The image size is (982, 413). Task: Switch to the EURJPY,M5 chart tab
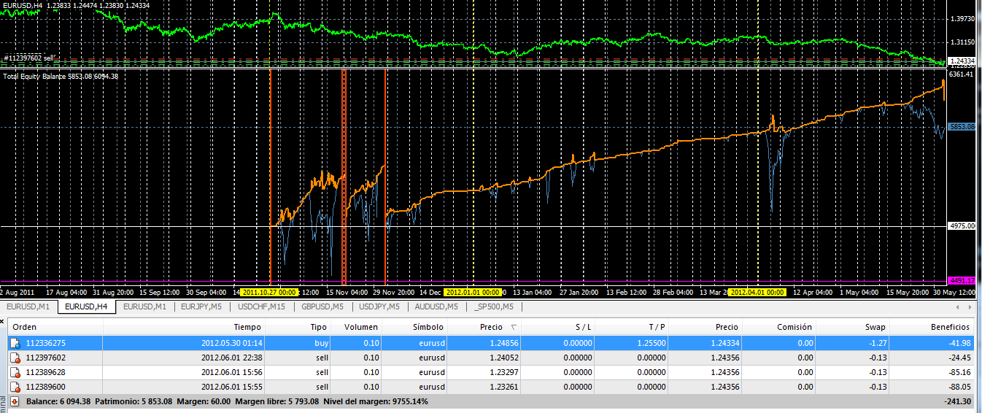201,306
